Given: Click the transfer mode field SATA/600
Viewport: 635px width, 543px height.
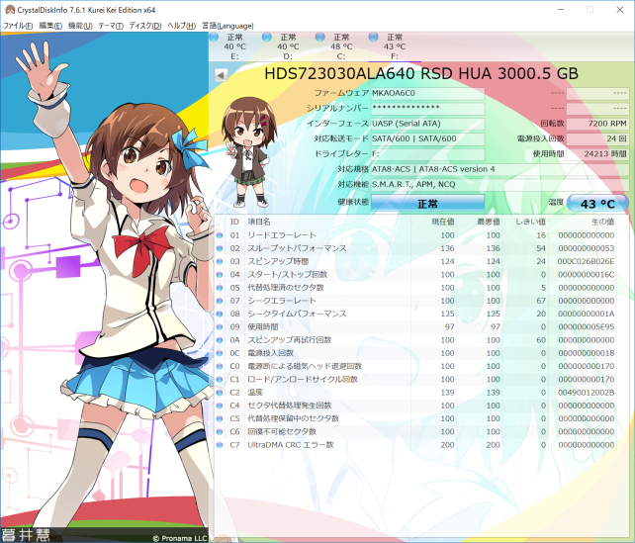Looking at the screenshot, I should (x=427, y=138).
